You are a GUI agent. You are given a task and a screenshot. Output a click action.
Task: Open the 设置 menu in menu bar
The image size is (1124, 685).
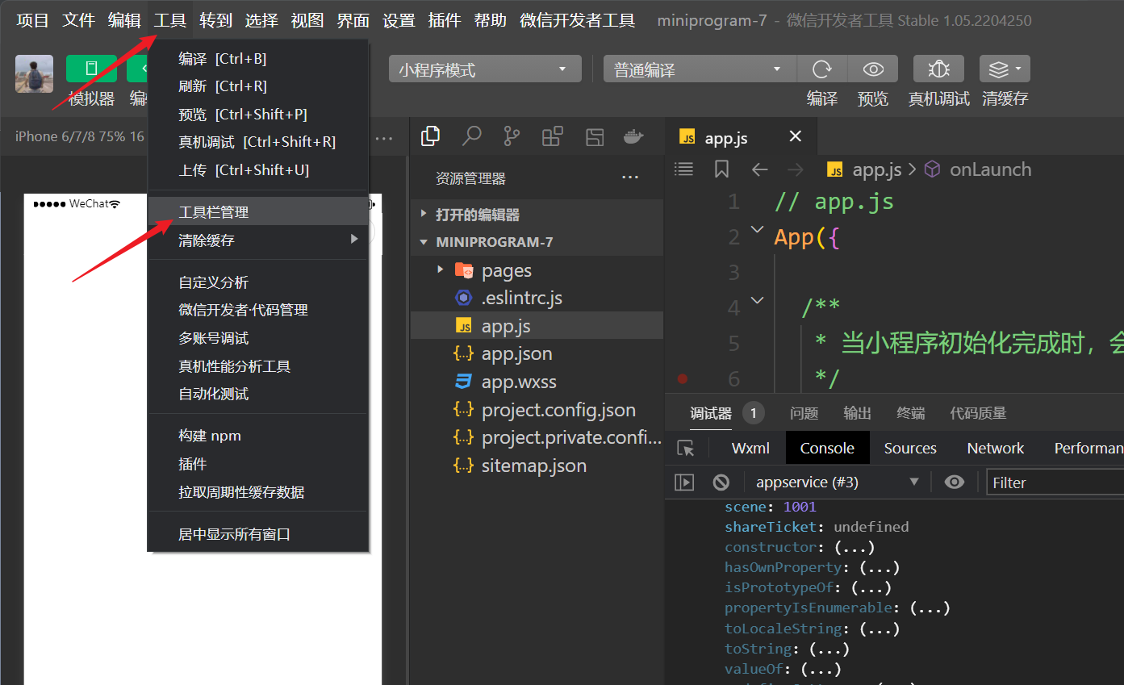(x=399, y=20)
